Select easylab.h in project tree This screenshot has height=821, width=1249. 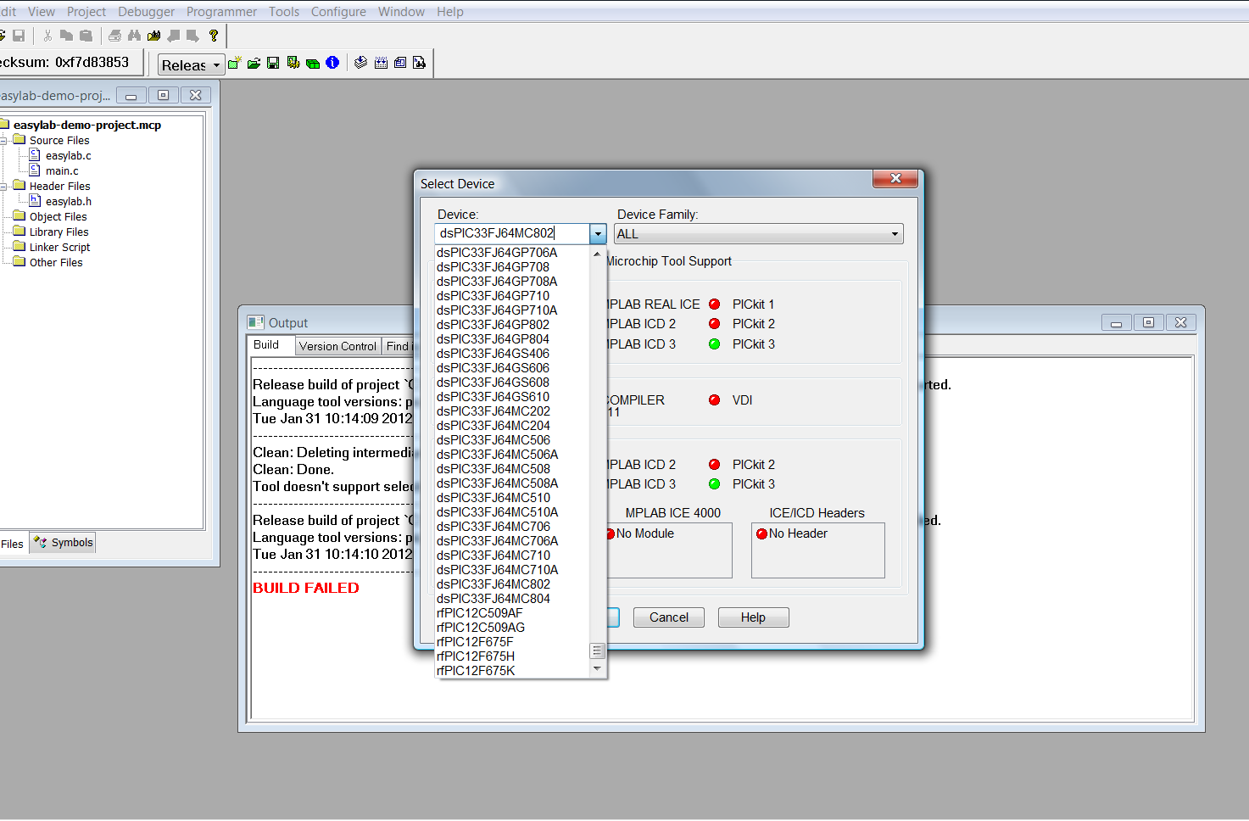pos(68,202)
